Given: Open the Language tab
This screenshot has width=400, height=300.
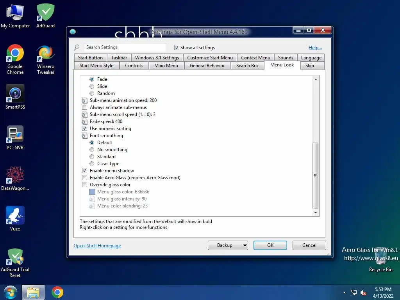Looking at the screenshot, I should tap(311, 58).
